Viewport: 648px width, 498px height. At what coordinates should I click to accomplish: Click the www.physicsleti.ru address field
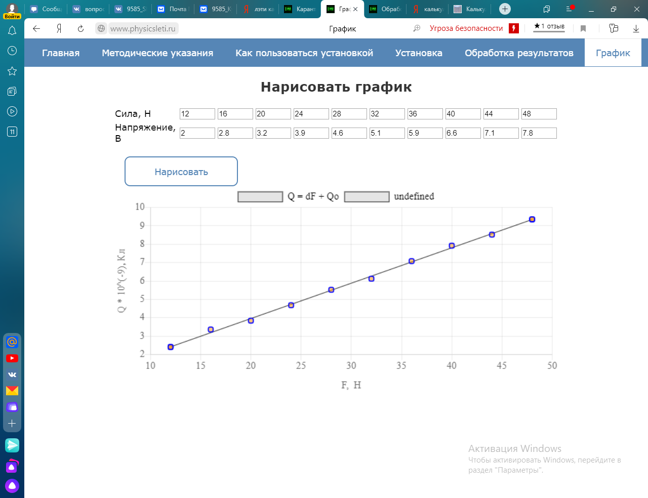coord(143,29)
